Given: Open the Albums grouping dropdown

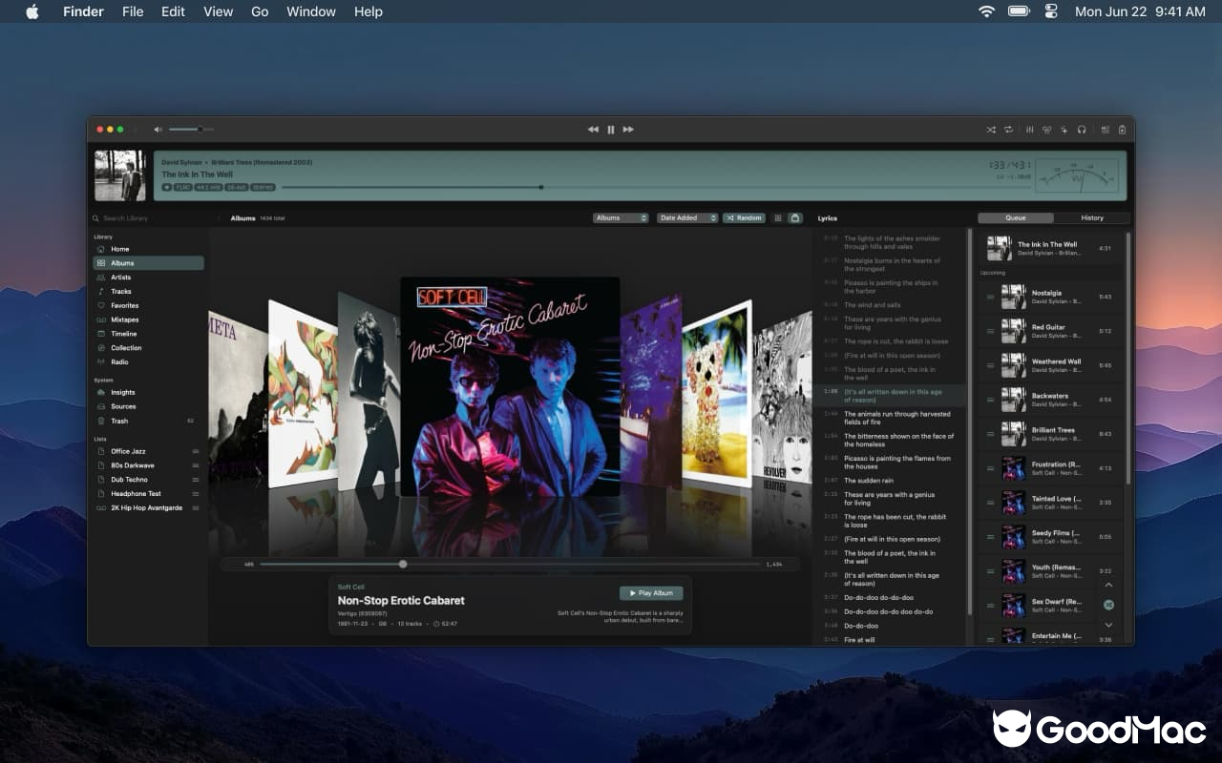Looking at the screenshot, I should point(621,218).
